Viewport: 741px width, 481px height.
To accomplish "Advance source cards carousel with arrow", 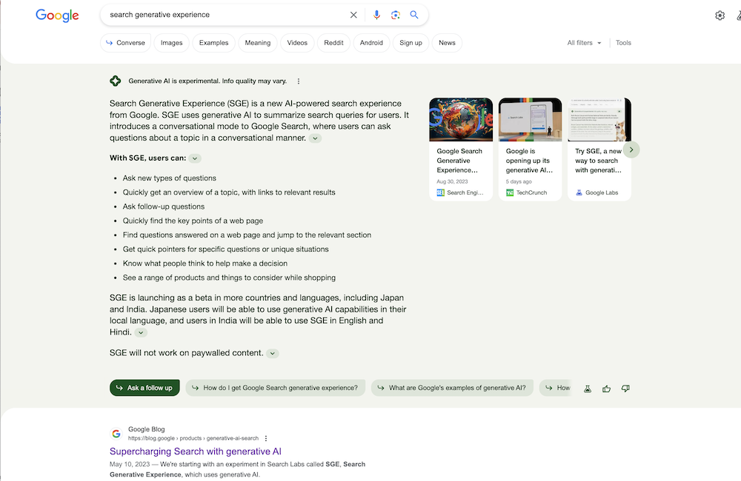I will tap(631, 149).
